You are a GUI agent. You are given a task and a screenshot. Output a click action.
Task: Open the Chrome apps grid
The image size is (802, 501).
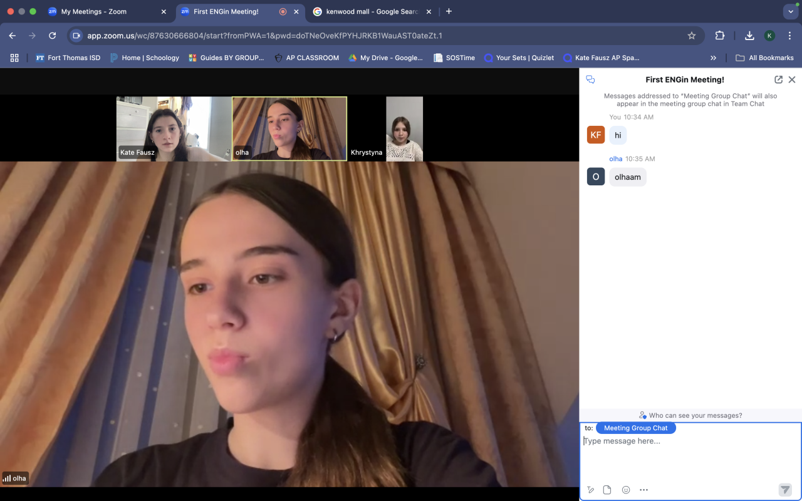pos(14,58)
